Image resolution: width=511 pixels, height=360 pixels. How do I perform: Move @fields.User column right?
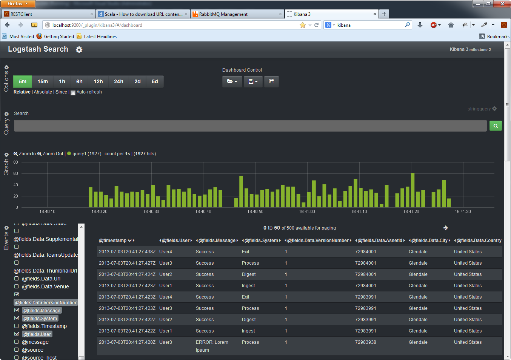[x=191, y=241]
